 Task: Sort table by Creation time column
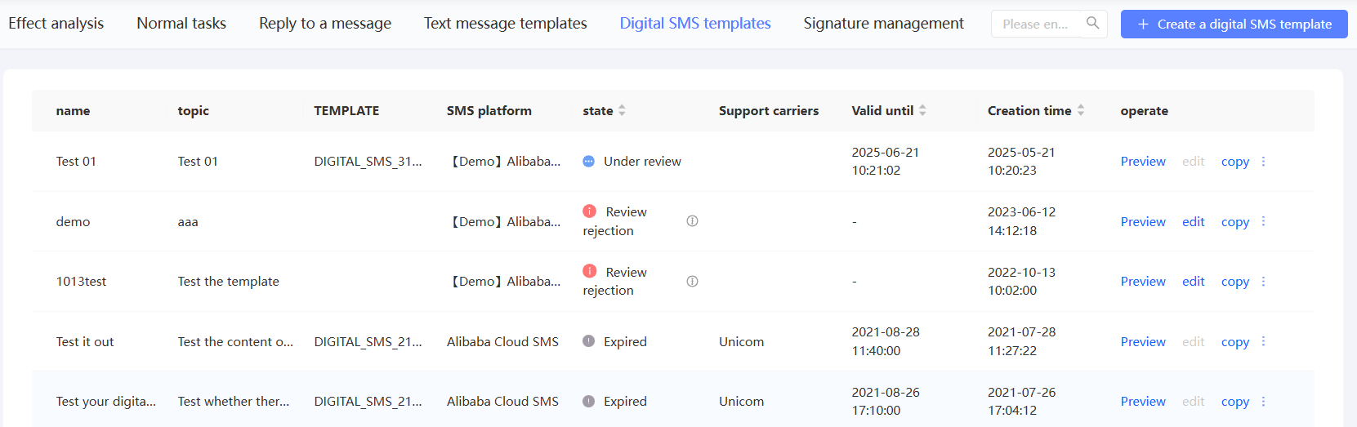click(1081, 110)
